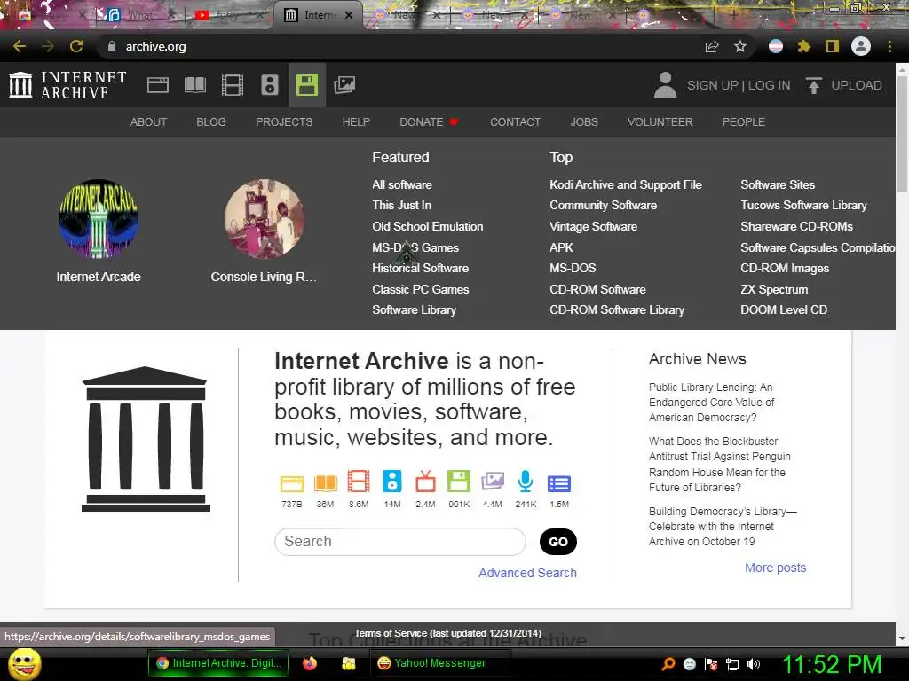Click the red film icon labeled 8.6M
The image size is (909, 681).
pyautogui.click(x=359, y=481)
